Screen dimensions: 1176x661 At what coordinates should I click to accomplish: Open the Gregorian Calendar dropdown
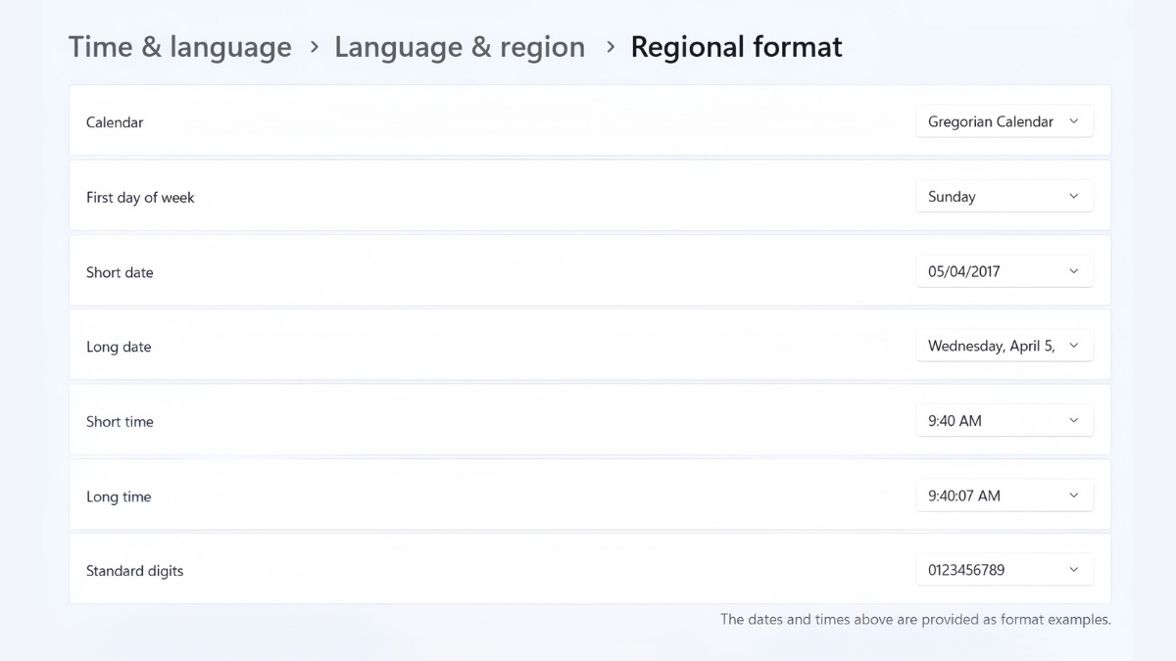pyautogui.click(x=1004, y=121)
